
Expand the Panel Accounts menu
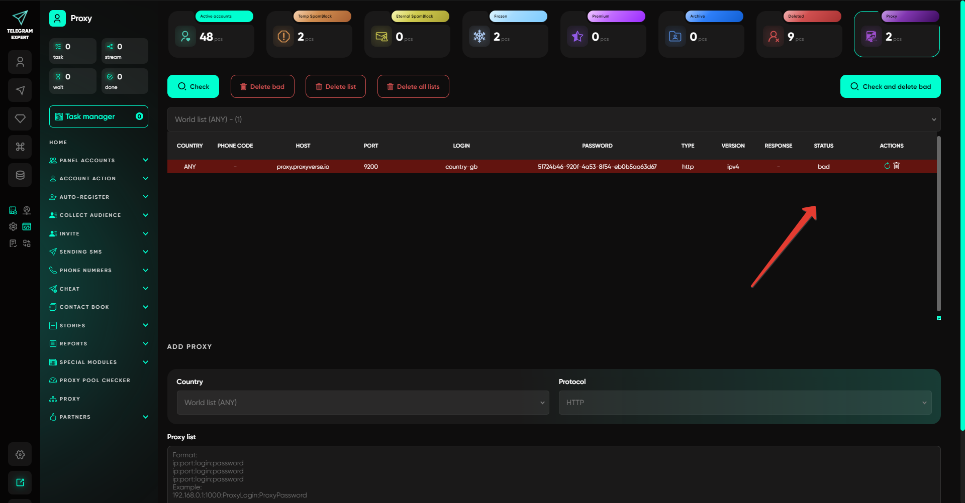99,160
